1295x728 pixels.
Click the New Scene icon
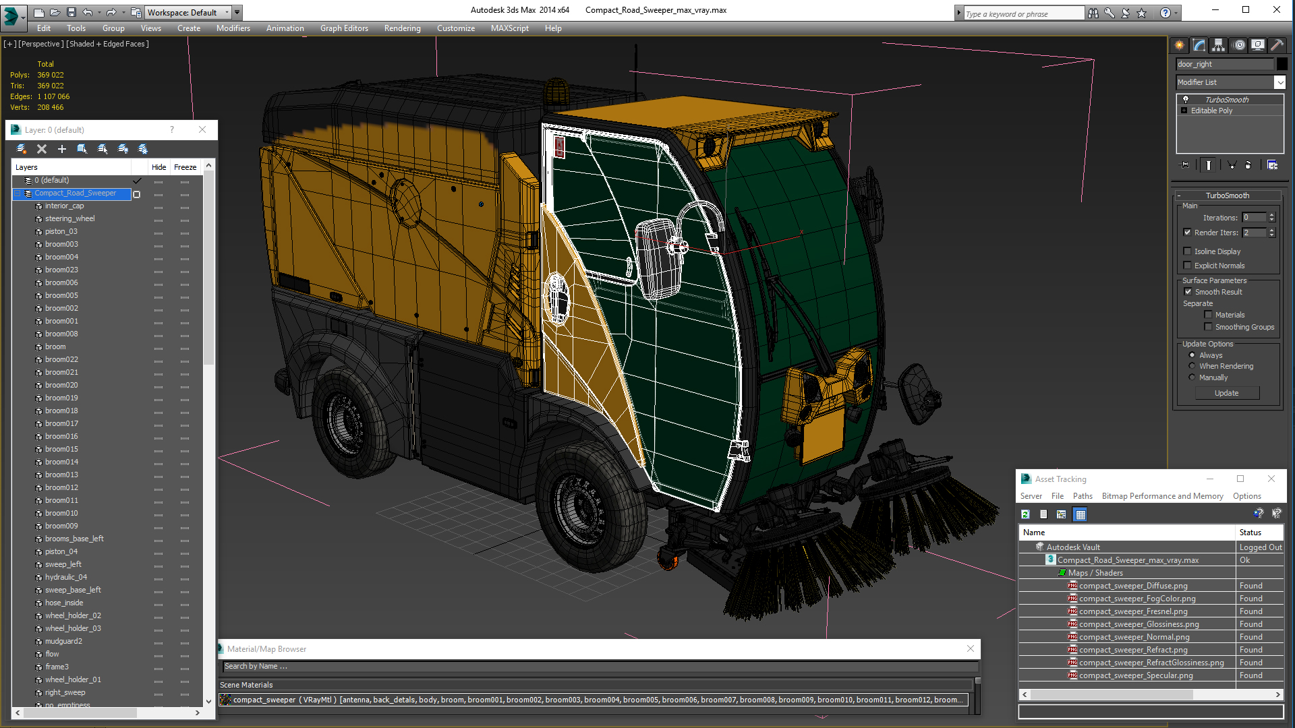[39, 12]
